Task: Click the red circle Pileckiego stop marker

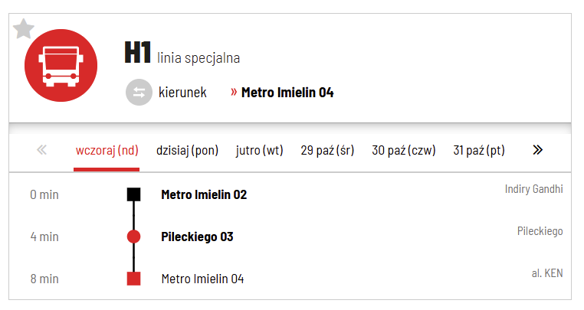Action: [x=133, y=237]
